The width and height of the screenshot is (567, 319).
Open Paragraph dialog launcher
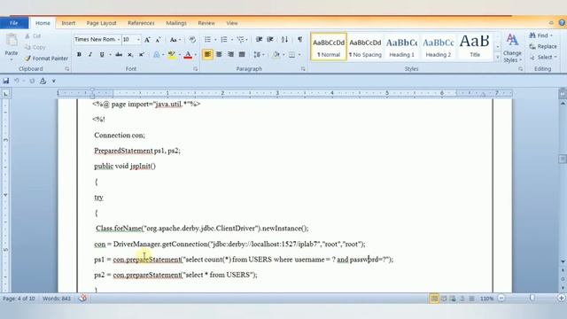303,69
